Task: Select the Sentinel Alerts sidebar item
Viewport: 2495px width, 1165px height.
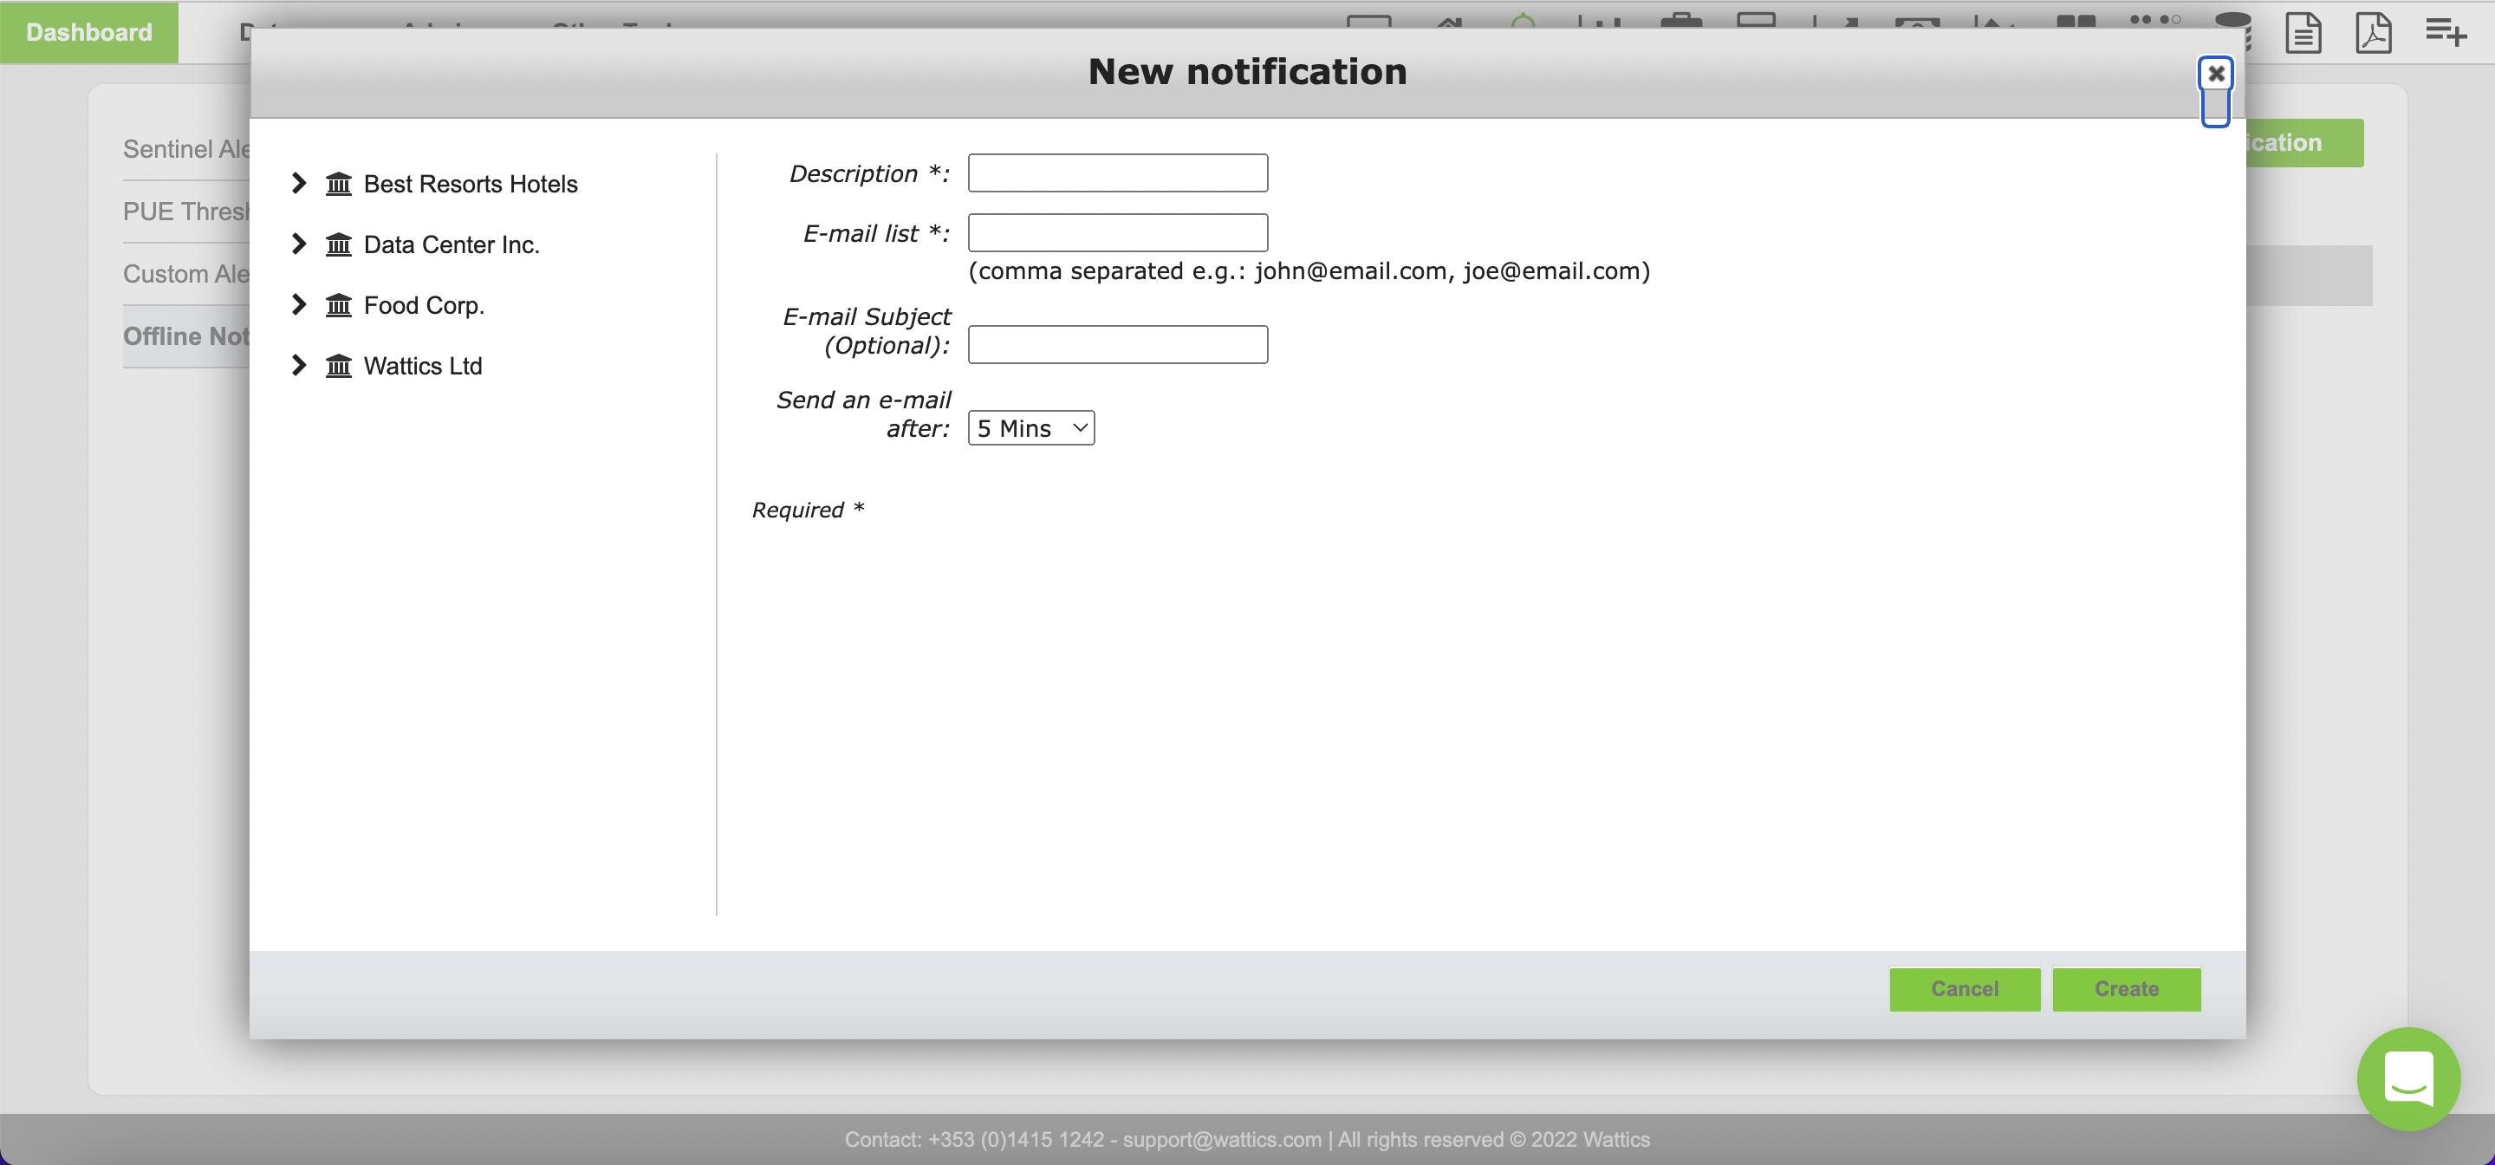Action: point(186,149)
